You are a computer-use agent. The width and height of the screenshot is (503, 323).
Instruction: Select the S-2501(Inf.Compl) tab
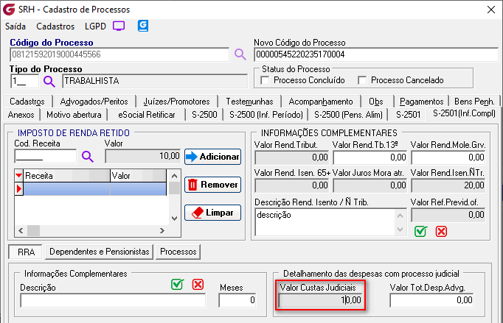tap(464, 113)
